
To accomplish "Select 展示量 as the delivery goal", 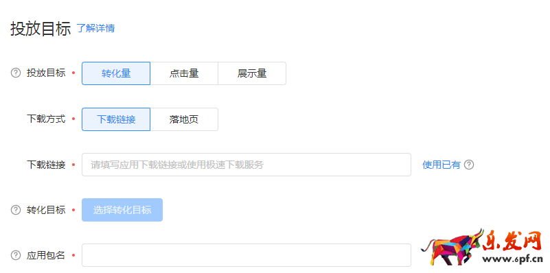I will coord(252,73).
